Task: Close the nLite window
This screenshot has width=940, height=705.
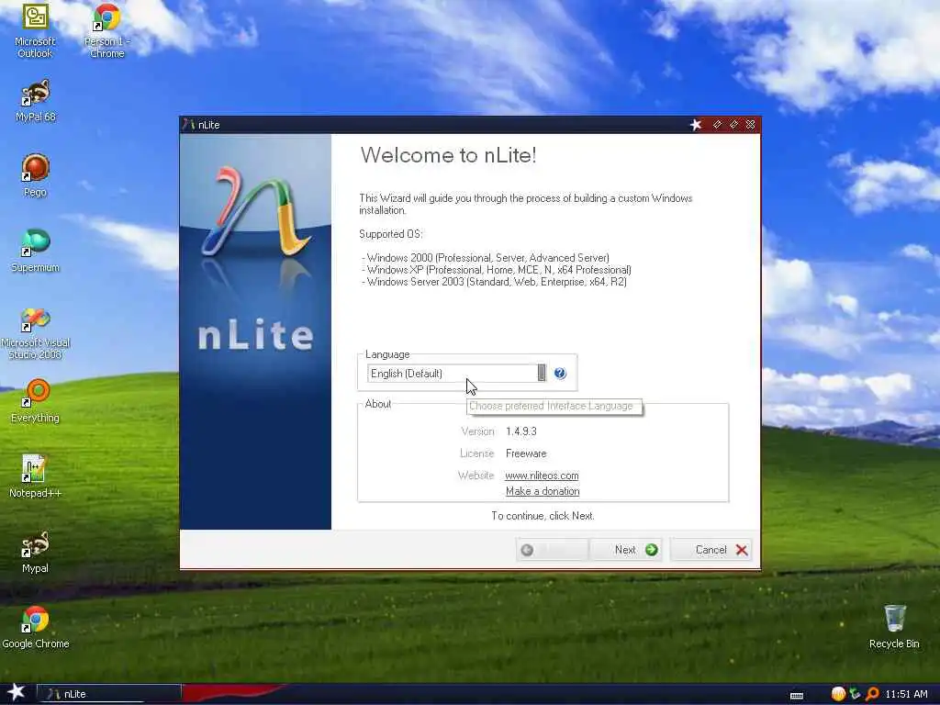Action: [751, 124]
